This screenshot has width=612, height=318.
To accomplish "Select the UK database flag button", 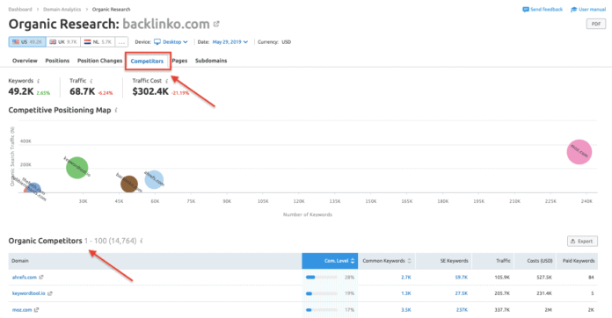I will tap(63, 41).
